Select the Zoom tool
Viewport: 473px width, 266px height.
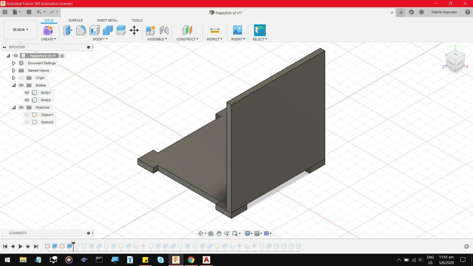(x=227, y=233)
